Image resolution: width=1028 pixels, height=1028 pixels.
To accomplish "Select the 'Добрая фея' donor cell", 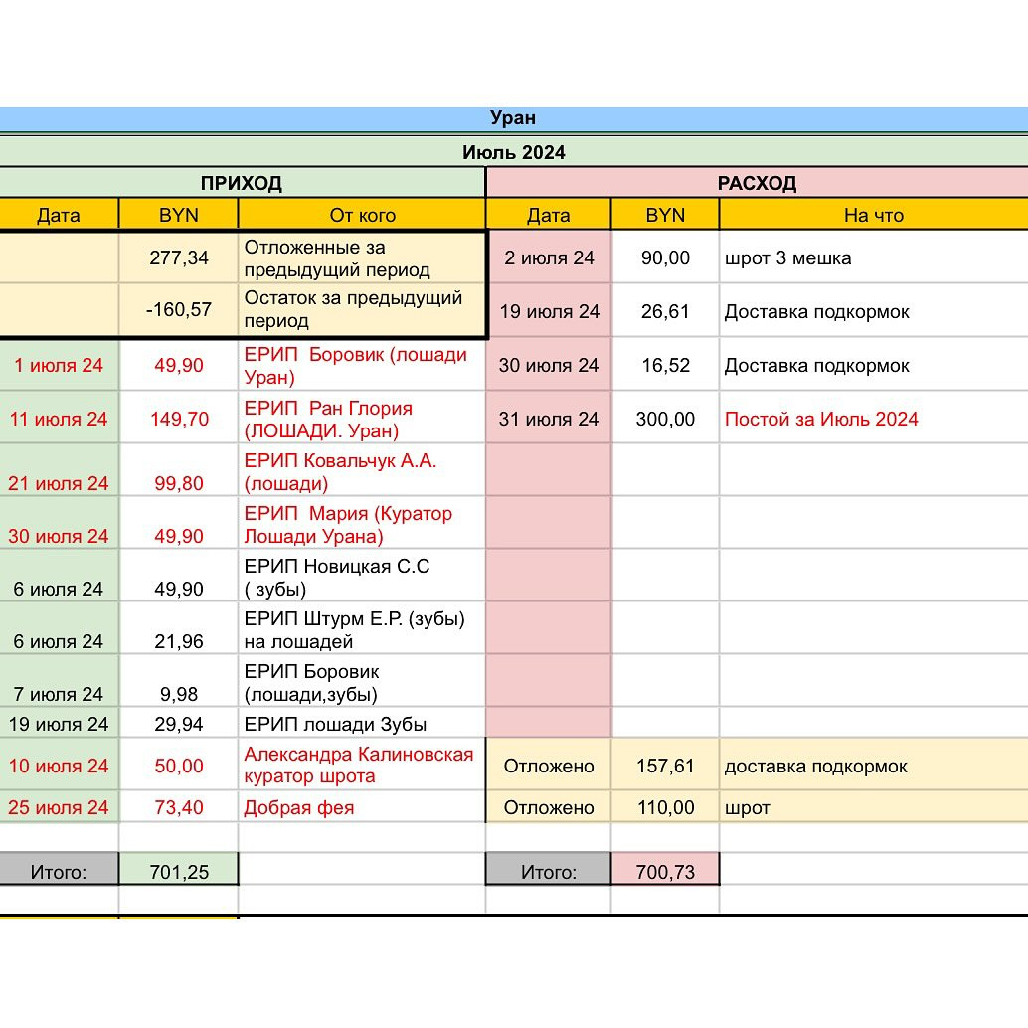I will 362,807.
